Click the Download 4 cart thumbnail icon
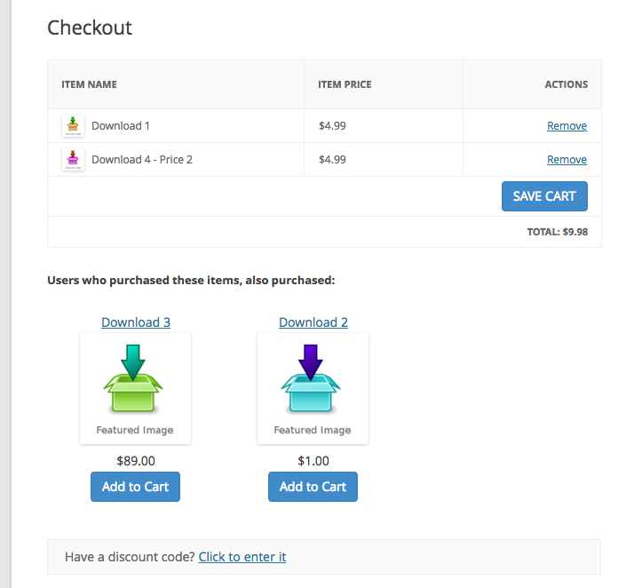The width and height of the screenshot is (634, 588). [x=73, y=160]
